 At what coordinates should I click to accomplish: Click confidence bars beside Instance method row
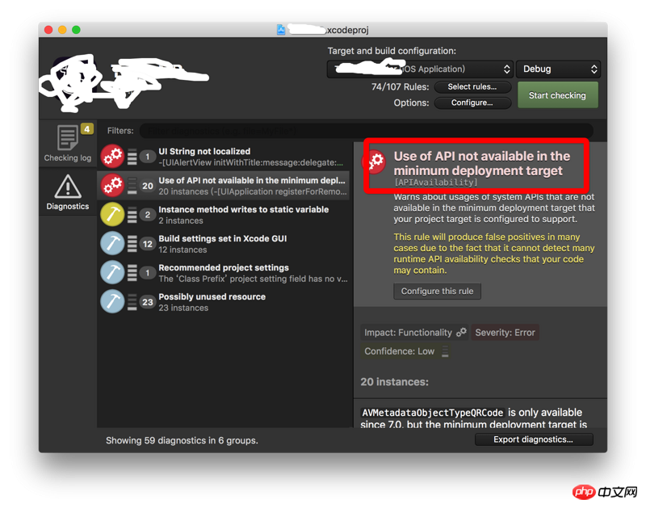(132, 215)
